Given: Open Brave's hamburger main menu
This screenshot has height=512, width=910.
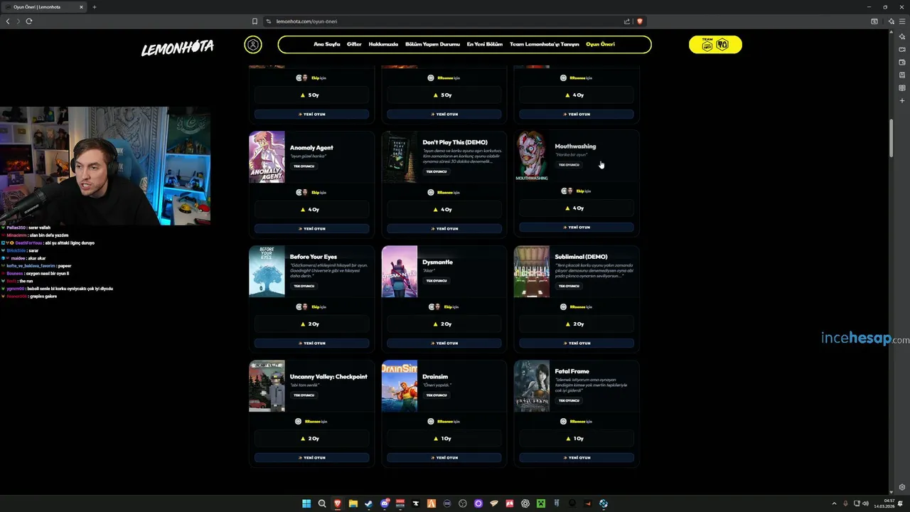Looking at the screenshot, I should 902,21.
